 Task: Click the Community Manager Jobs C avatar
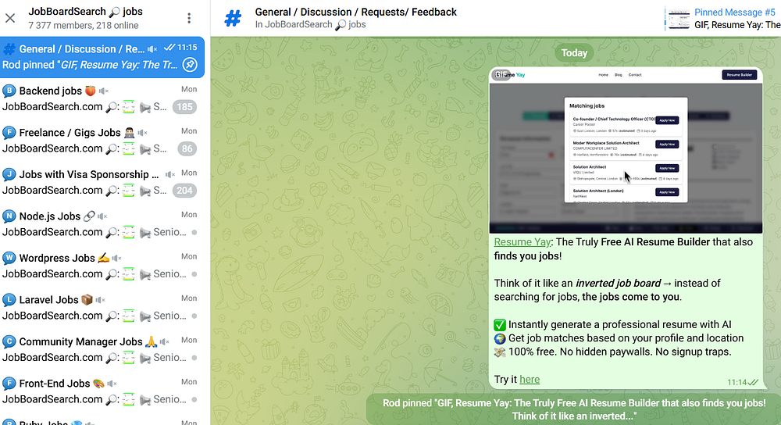9,341
